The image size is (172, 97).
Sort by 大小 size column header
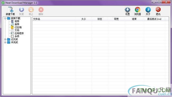(x=84, y=19)
